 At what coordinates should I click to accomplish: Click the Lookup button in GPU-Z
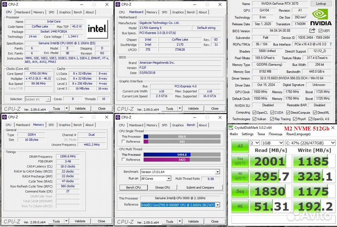[321, 4]
